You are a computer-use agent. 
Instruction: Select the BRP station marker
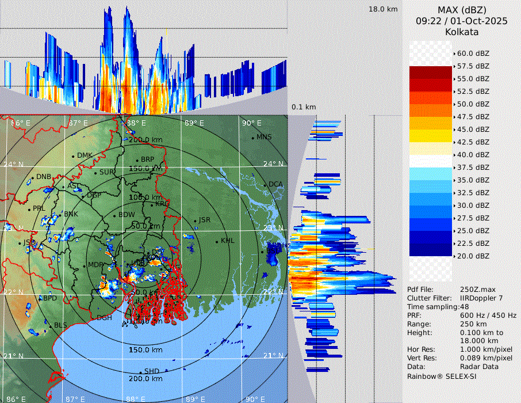(137, 161)
